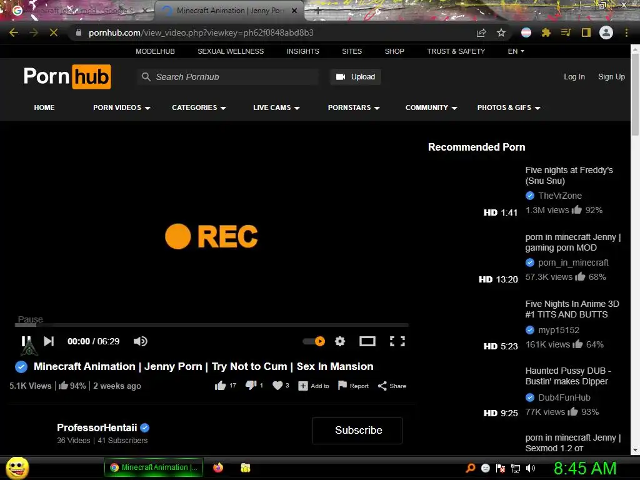This screenshot has height=480, width=640.
Task: Open recommended video 'Haunted Pussy DUB'
Action: (568, 376)
